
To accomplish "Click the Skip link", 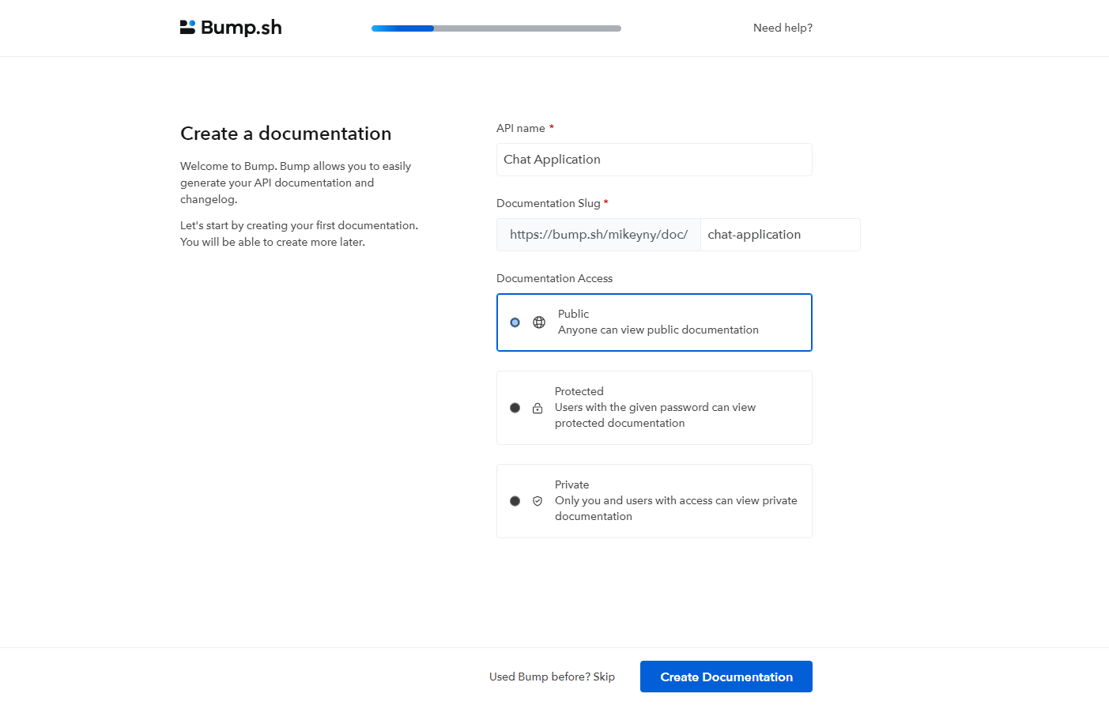I will click(604, 677).
